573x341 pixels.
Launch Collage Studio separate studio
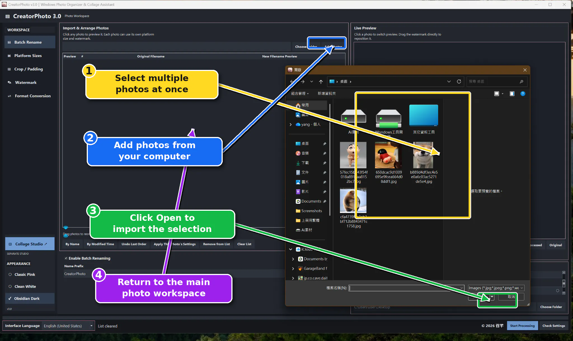(x=30, y=244)
